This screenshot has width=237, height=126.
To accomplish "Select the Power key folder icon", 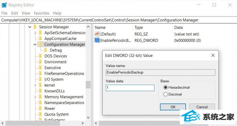I will (x=40, y=108).
